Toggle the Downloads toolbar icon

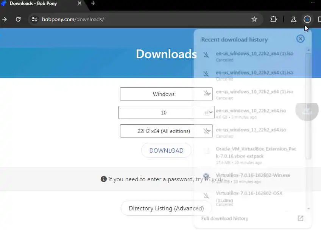307,19
